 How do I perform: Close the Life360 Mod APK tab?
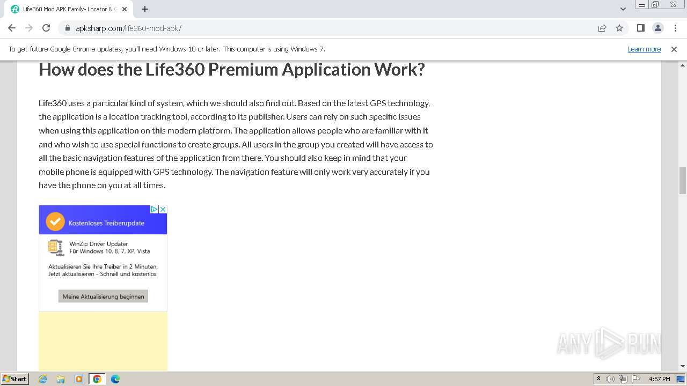coord(125,9)
